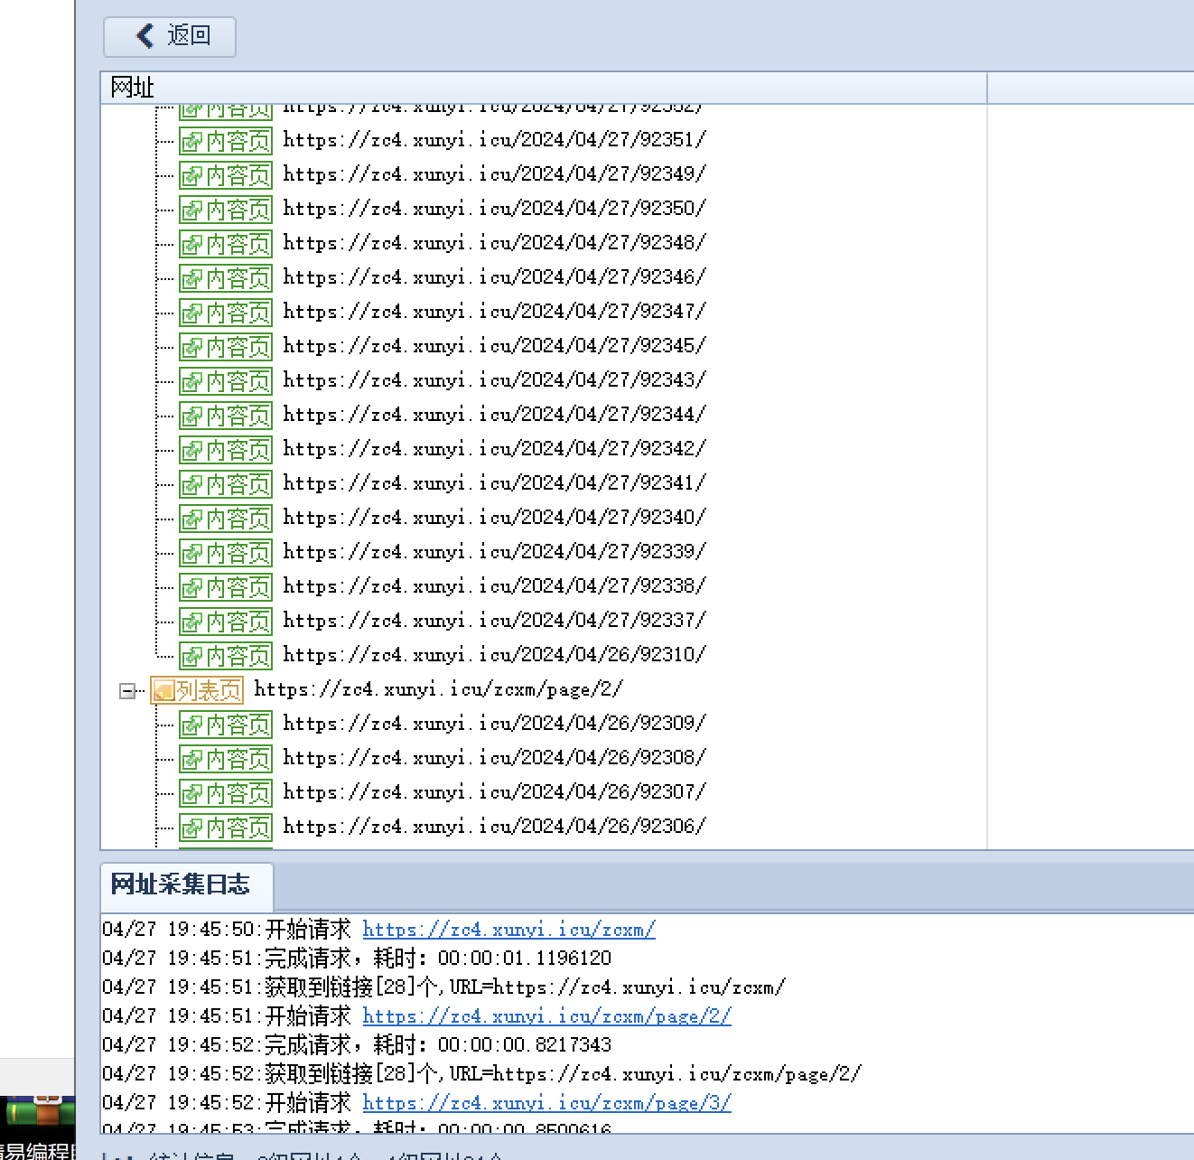Image resolution: width=1194 pixels, height=1160 pixels.
Task: Select URL text ending 04/26/92309/
Action: pos(494,724)
